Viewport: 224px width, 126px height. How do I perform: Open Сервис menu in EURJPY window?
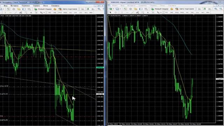[x=36, y=6]
